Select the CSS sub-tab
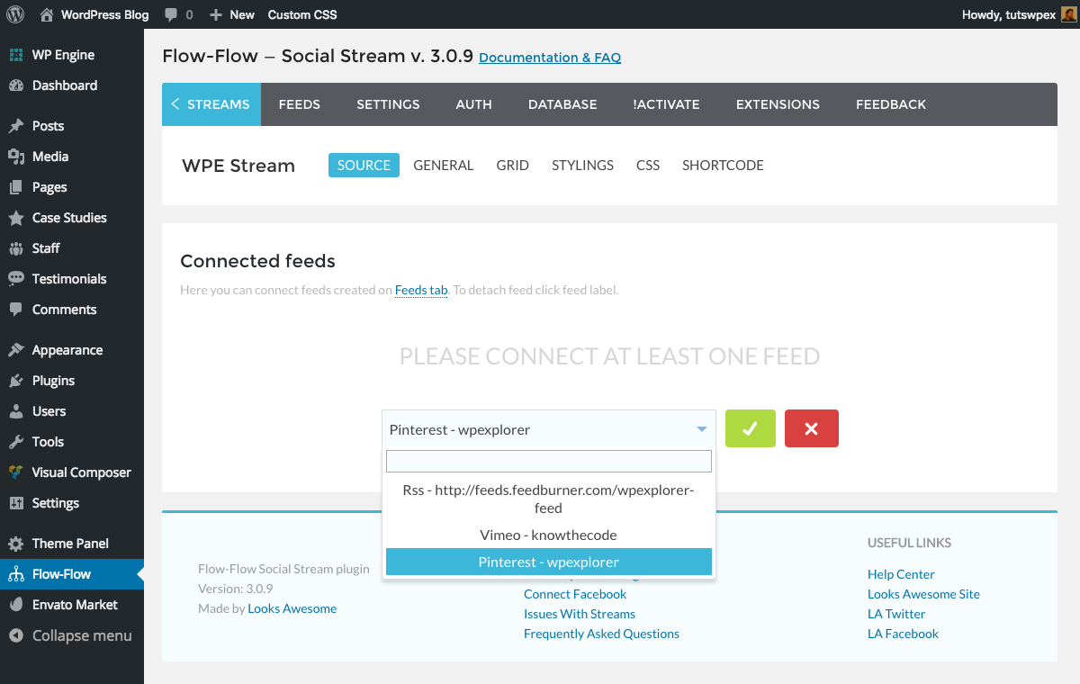The height and width of the screenshot is (684, 1080). coord(648,165)
